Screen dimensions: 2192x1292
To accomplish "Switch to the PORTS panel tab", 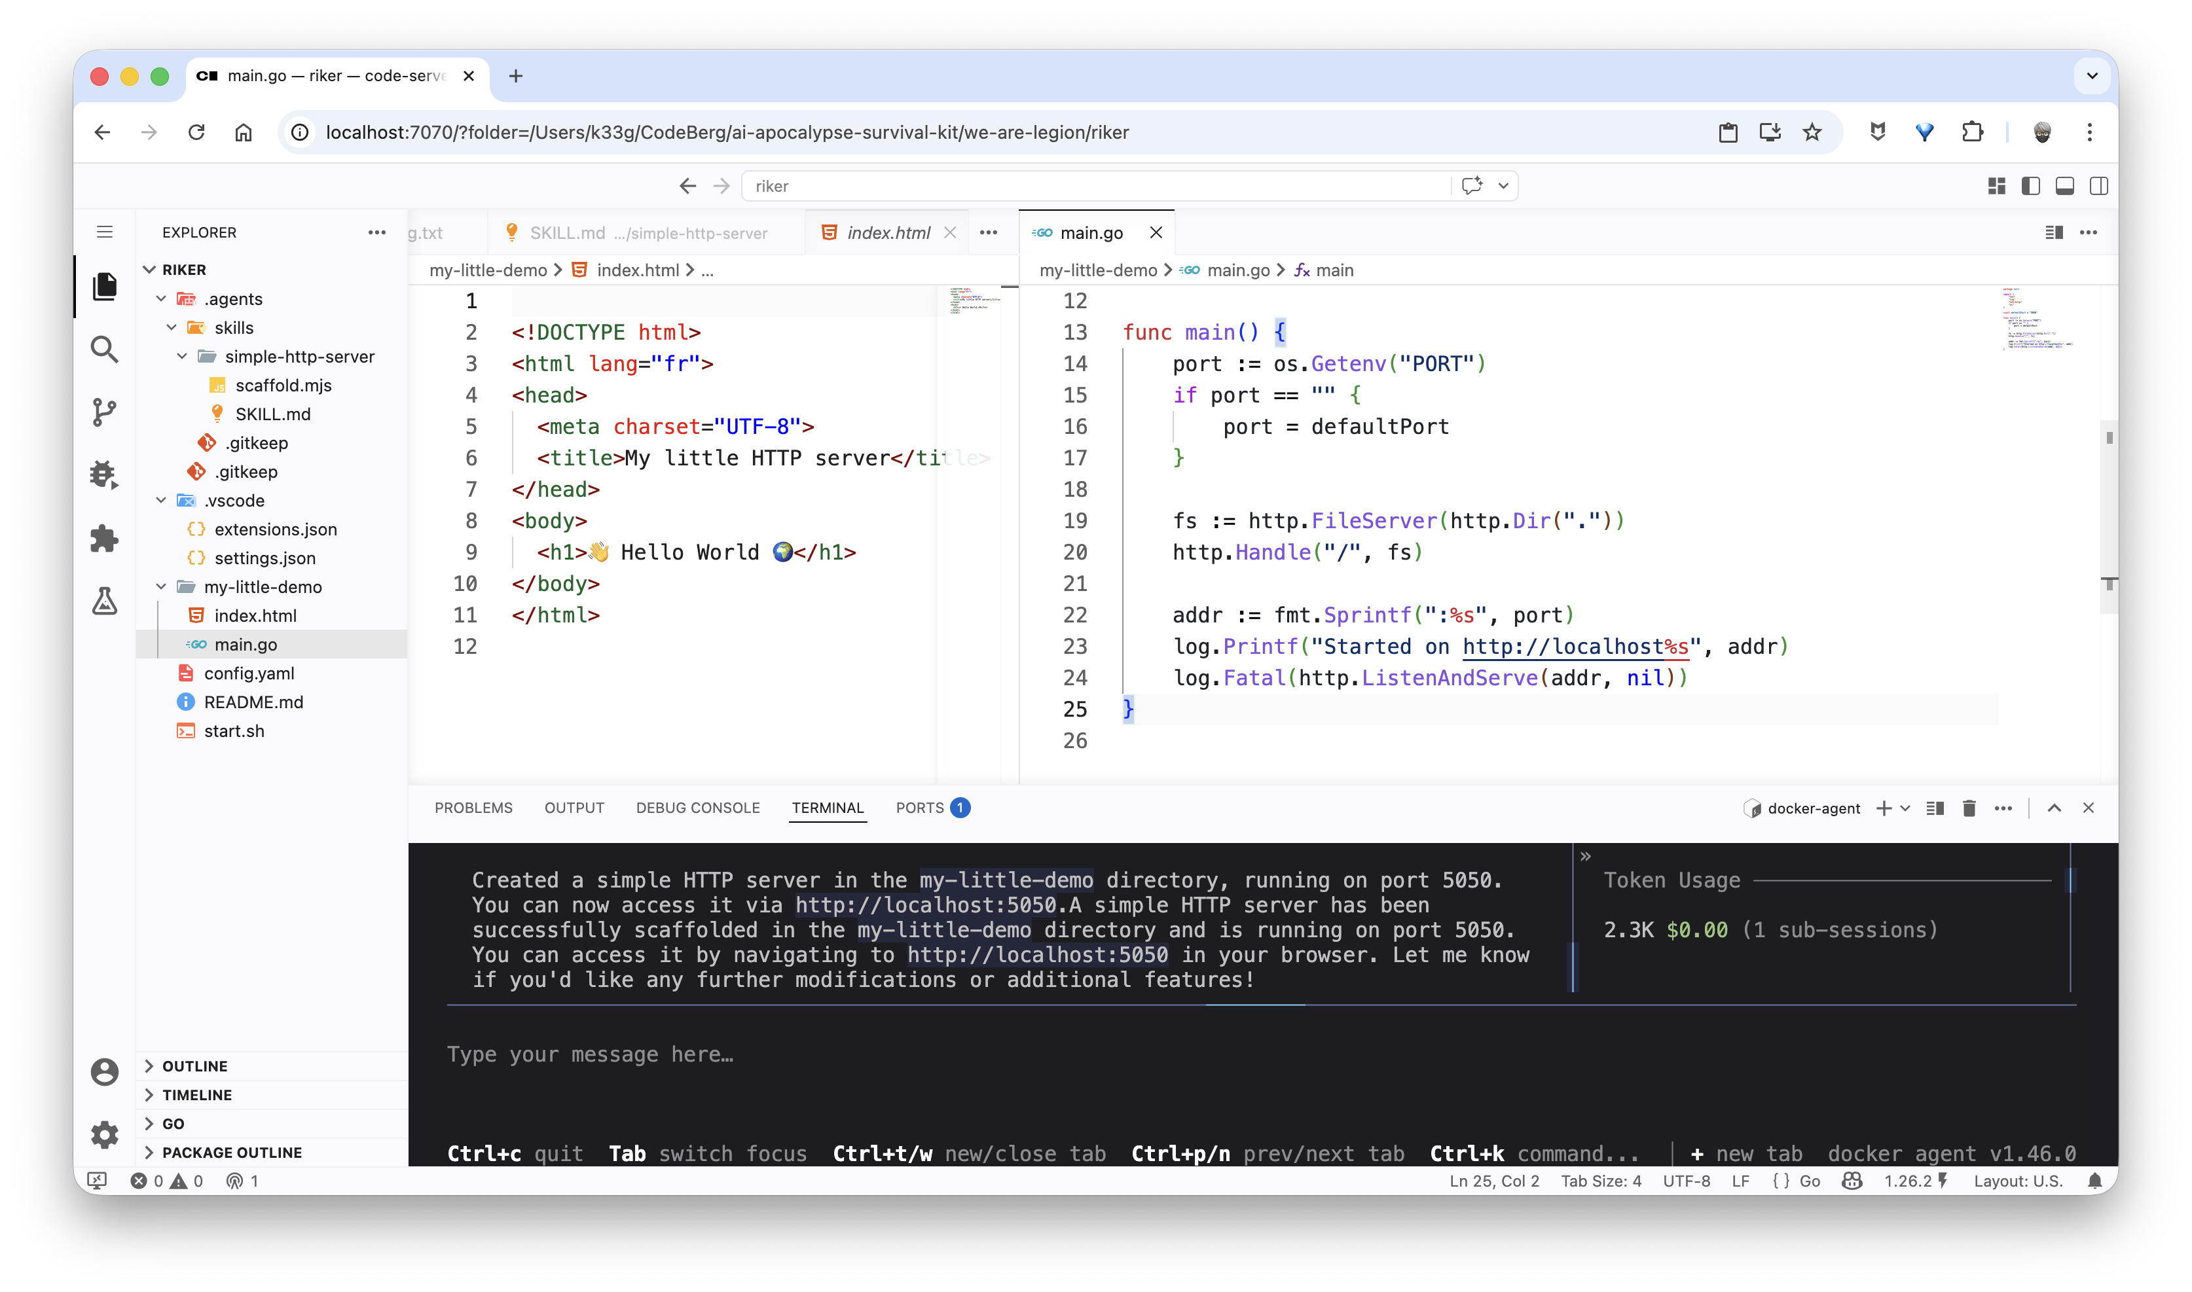I will tap(920, 808).
